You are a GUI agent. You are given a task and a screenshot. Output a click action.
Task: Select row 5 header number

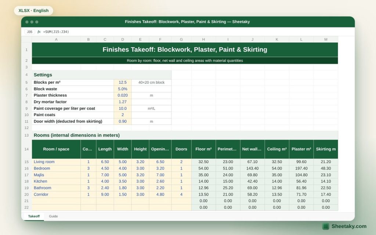[26, 83]
